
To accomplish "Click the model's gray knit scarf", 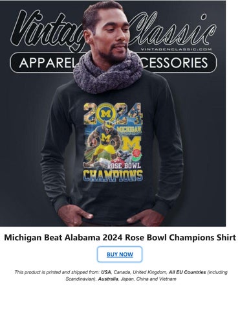I will 108,73.
